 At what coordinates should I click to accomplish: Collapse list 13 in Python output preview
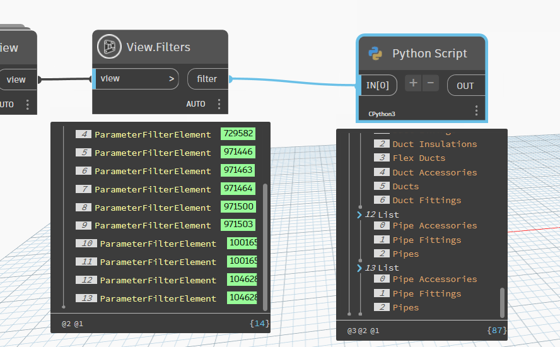pyautogui.click(x=359, y=268)
